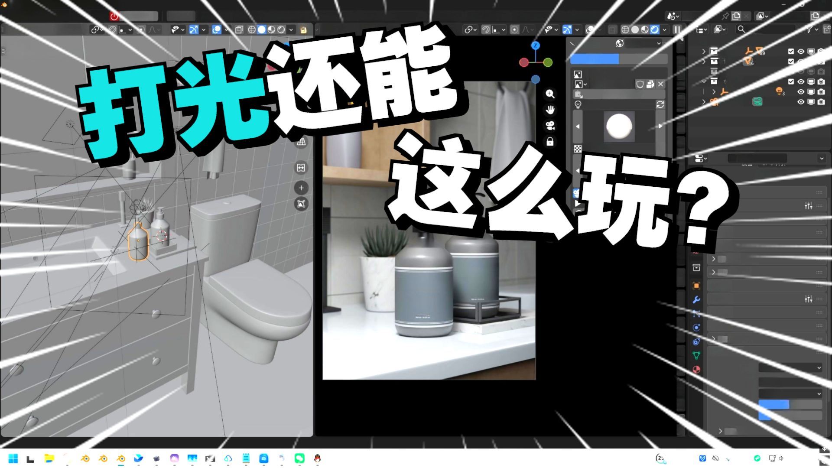Toggle X-ray in left viewport header

(x=239, y=29)
